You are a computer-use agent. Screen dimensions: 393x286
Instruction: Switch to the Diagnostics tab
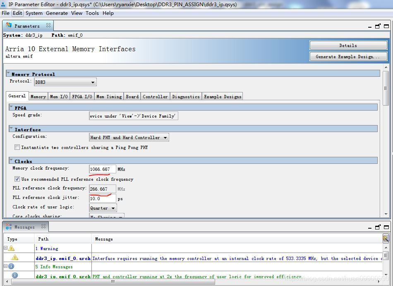click(x=186, y=97)
